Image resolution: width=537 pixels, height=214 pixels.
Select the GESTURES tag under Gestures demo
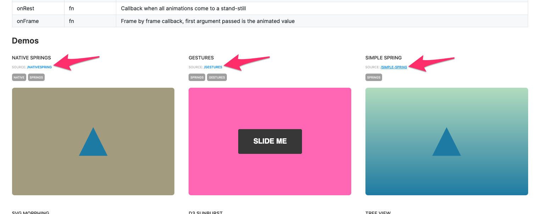[x=217, y=77]
